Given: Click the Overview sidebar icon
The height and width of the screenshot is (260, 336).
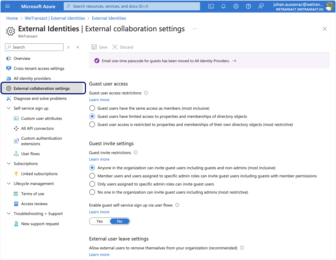Looking at the screenshot, I should 9,58.
